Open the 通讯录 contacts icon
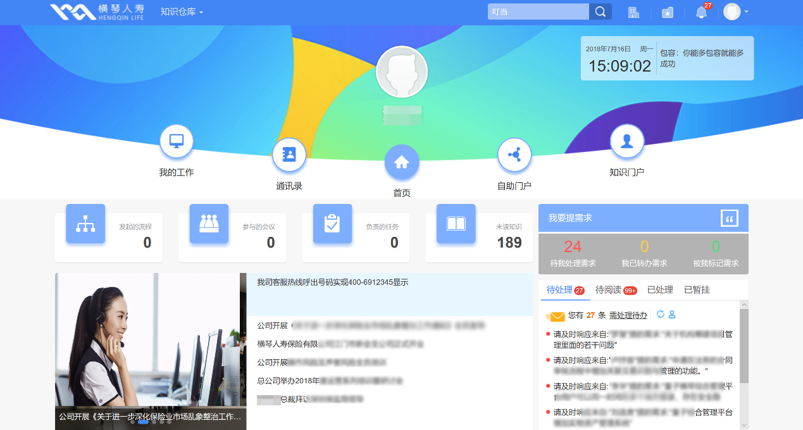This screenshot has width=803, height=430. (x=289, y=155)
